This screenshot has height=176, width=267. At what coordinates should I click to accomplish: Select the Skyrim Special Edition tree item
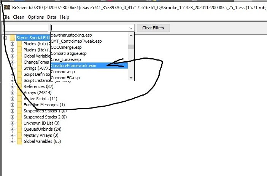coord(33,38)
